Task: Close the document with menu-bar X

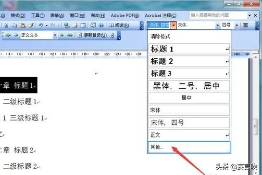Action: [x=255, y=15]
